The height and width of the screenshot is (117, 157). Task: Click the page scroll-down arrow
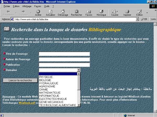point(155,111)
